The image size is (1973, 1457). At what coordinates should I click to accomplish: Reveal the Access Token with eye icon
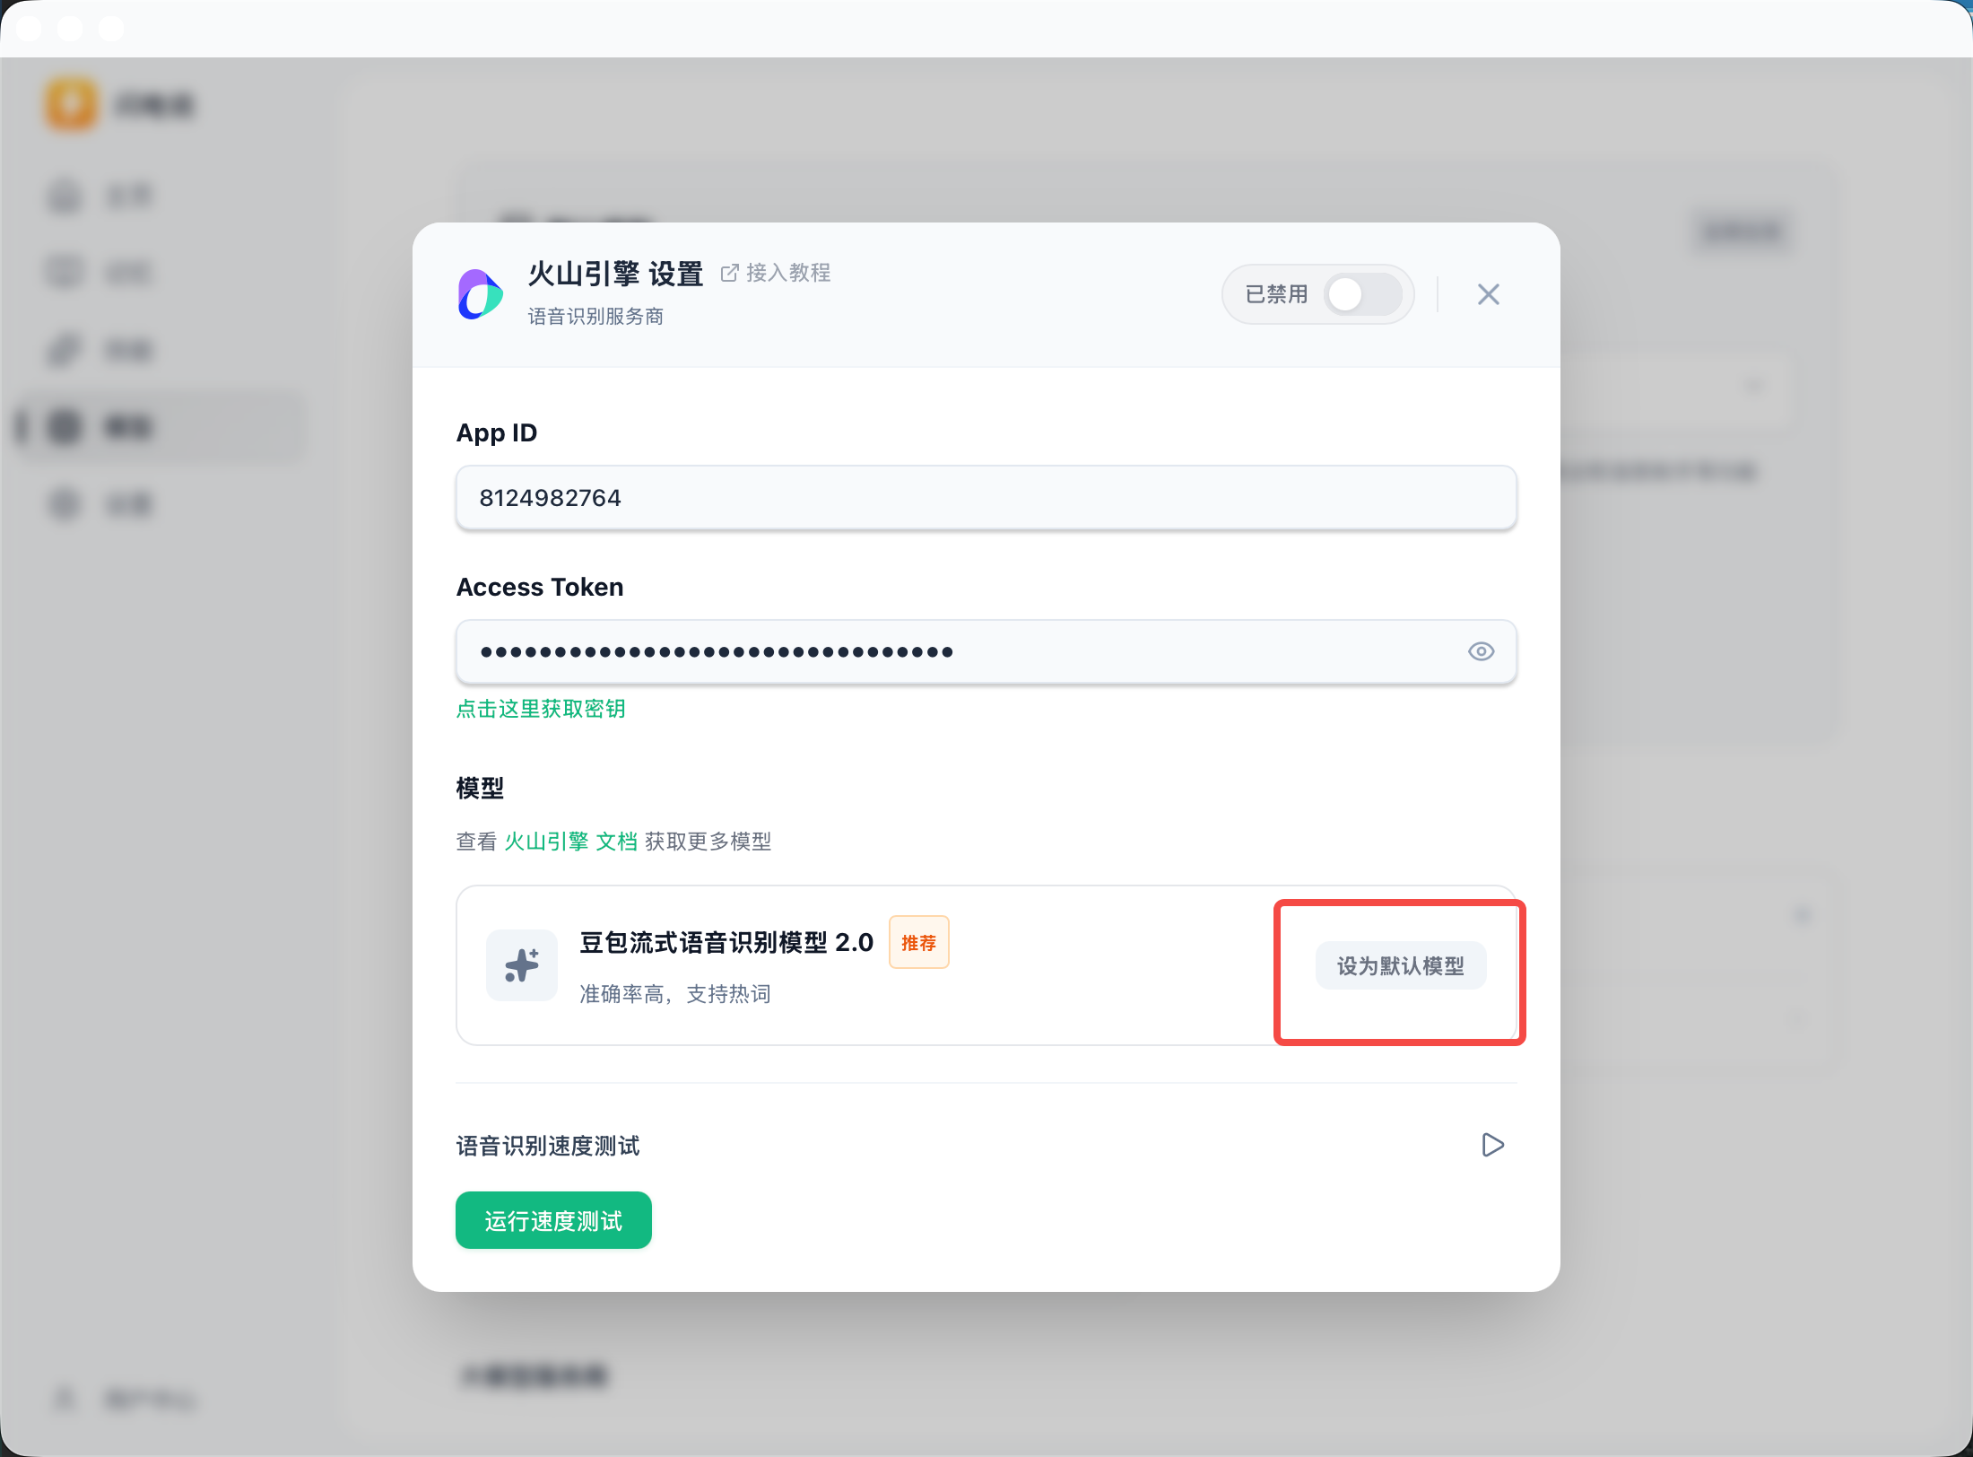click(x=1482, y=652)
